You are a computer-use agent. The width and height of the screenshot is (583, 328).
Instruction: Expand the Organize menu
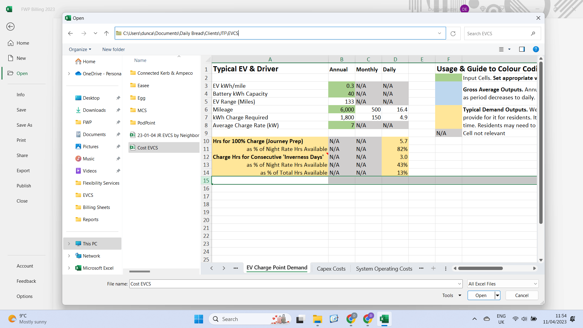click(80, 50)
